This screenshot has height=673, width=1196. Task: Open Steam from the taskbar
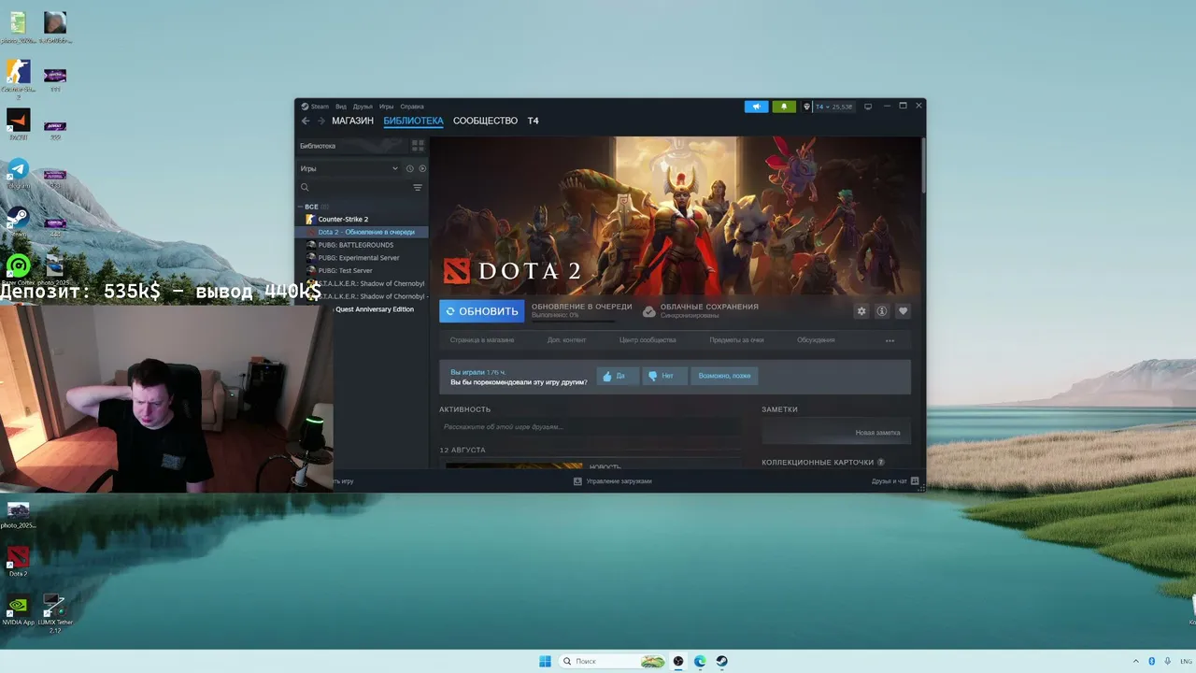point(721,661)
